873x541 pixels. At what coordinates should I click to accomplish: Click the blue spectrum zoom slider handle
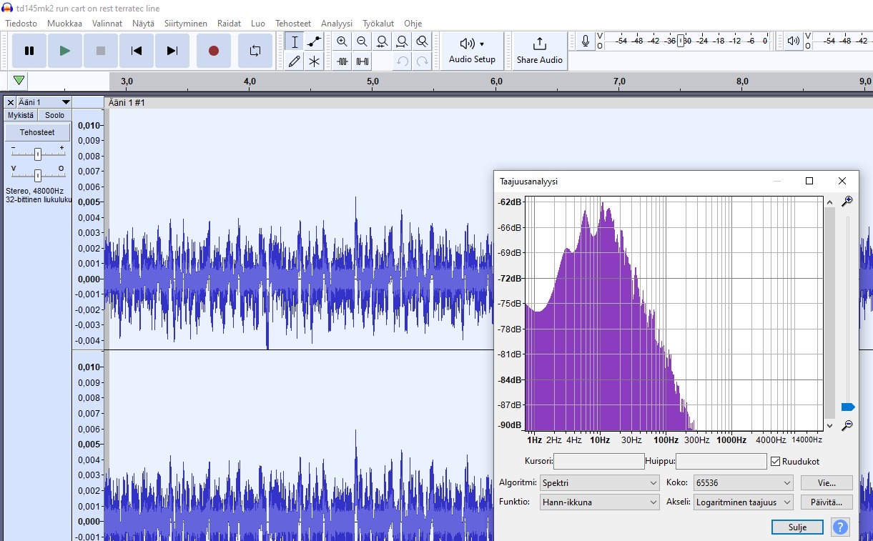[848, 407]
